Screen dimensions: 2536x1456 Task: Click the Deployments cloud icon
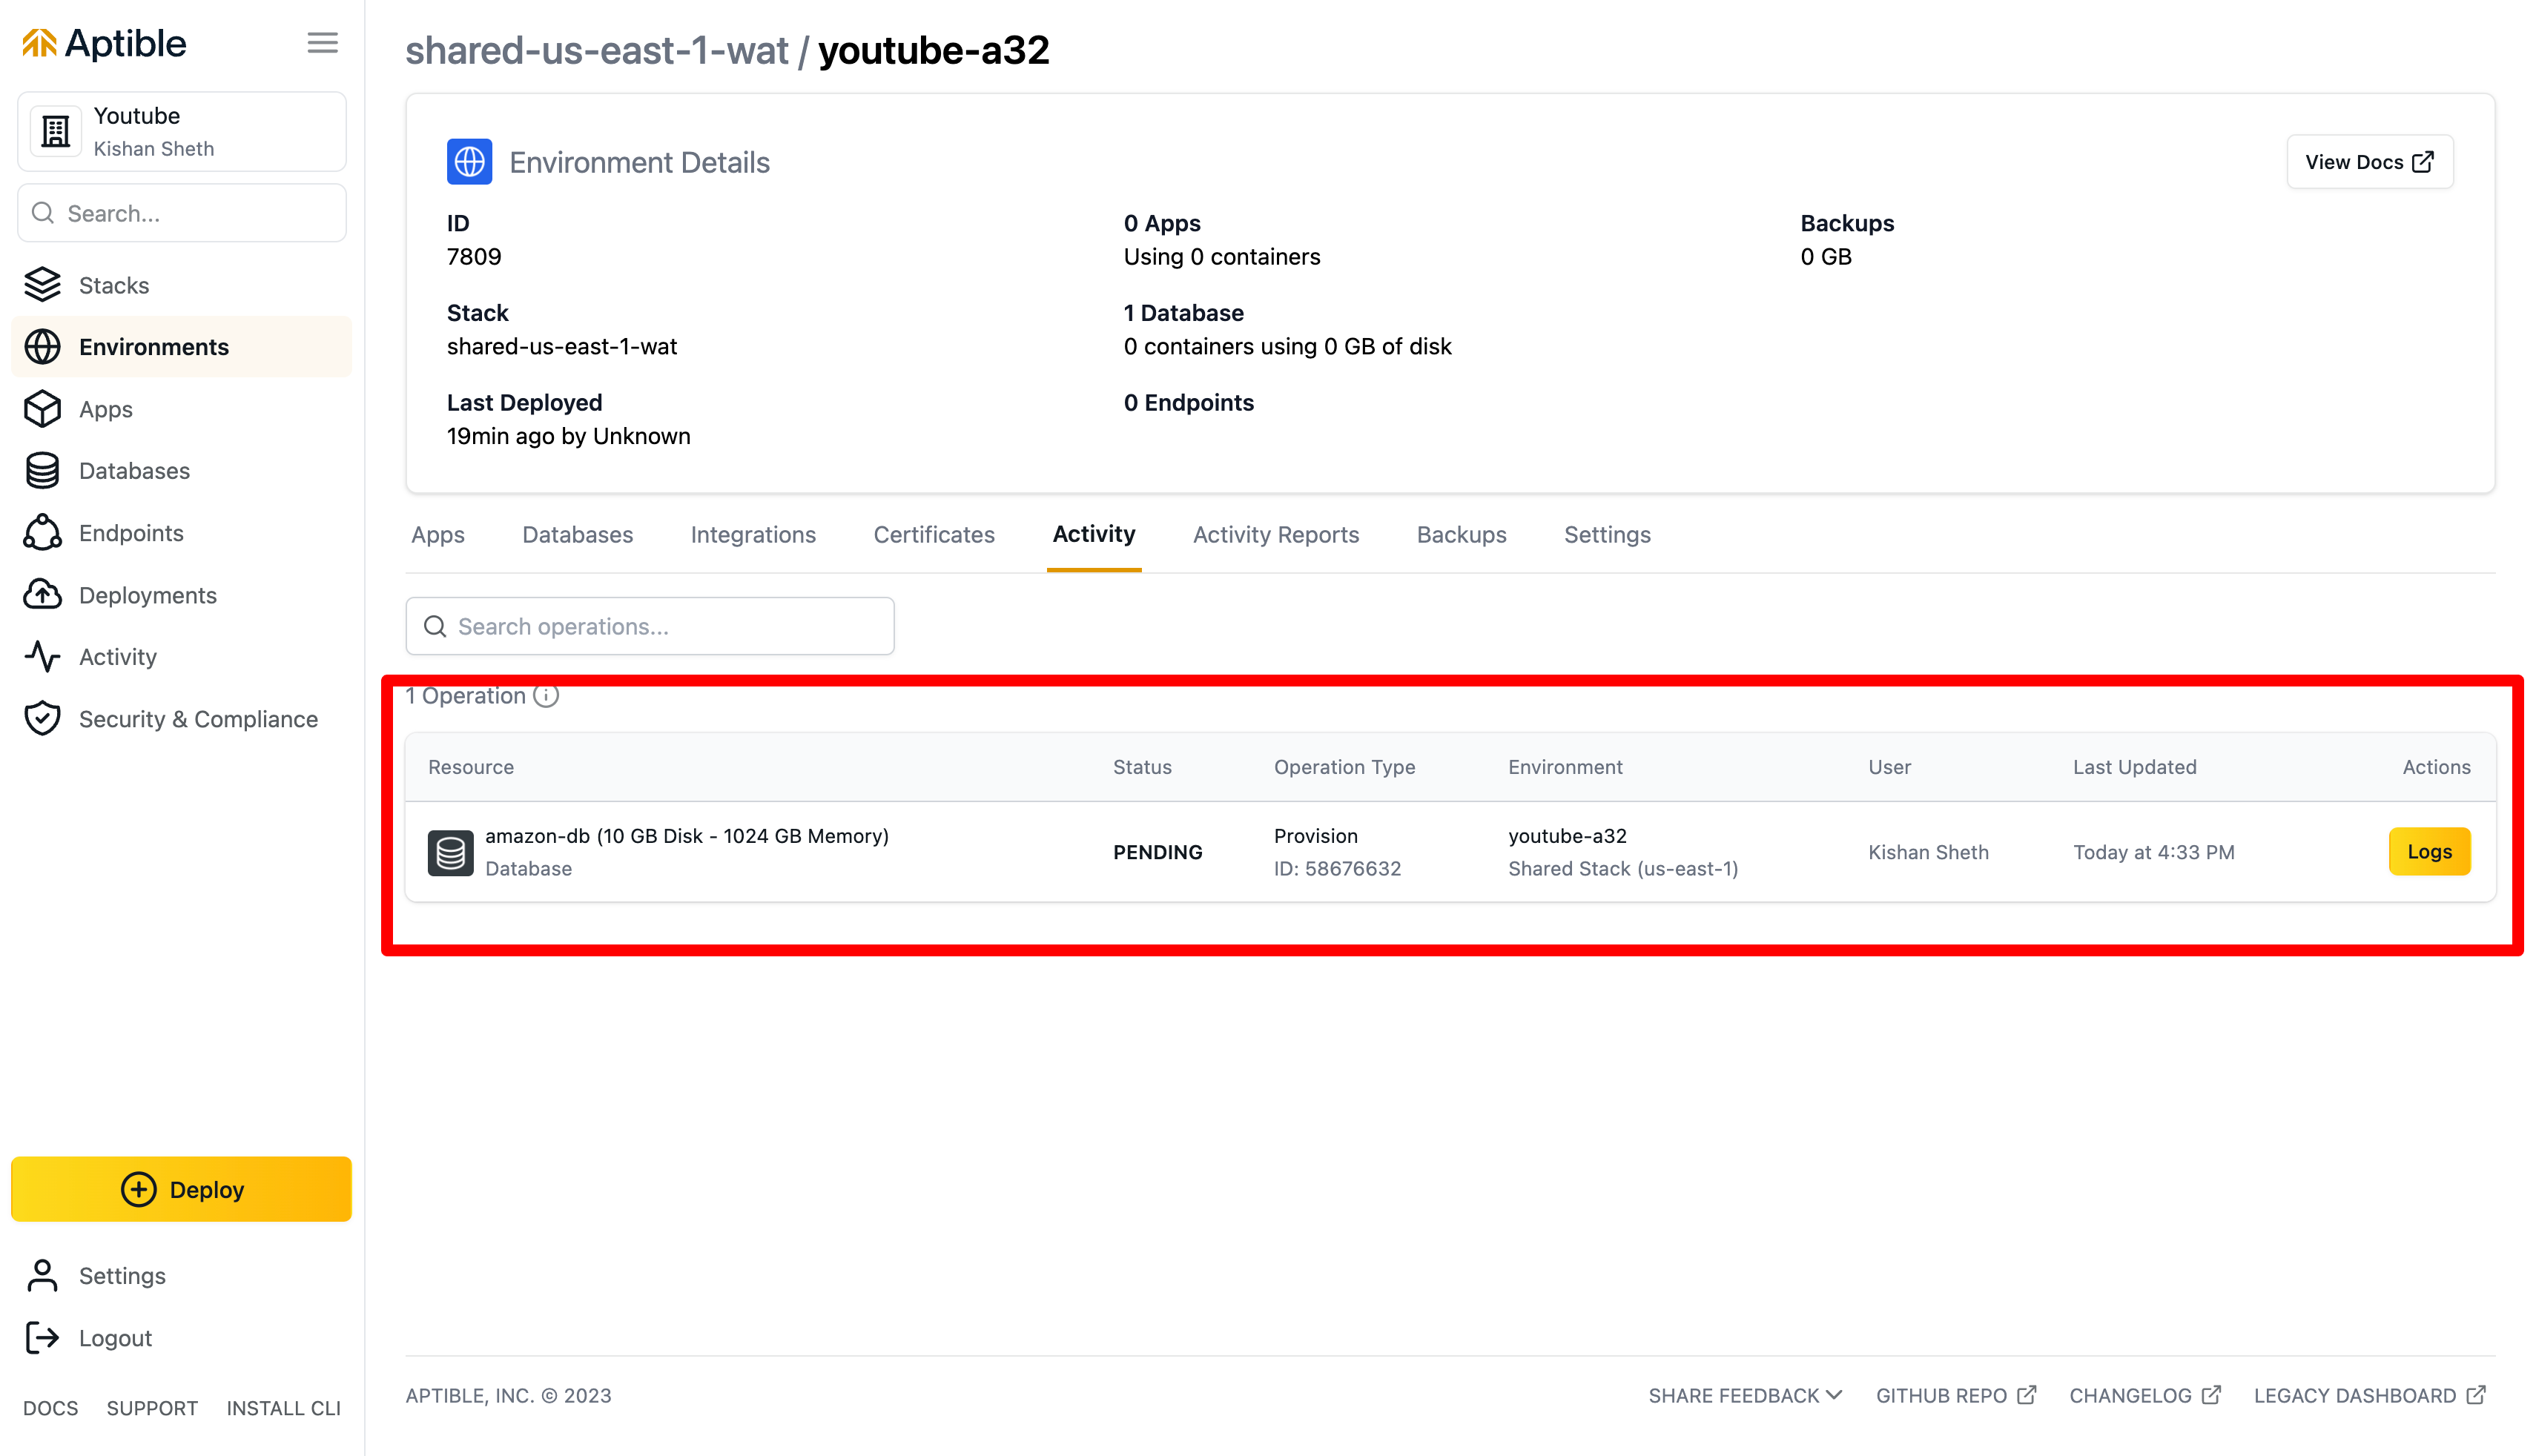tap(42, 594)
